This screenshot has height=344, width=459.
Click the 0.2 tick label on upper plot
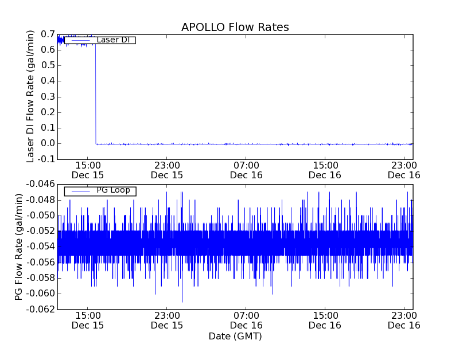click(48, 112)
